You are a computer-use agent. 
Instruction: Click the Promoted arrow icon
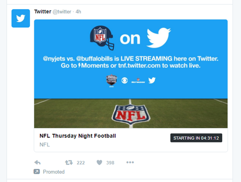[x=37, y=172]
